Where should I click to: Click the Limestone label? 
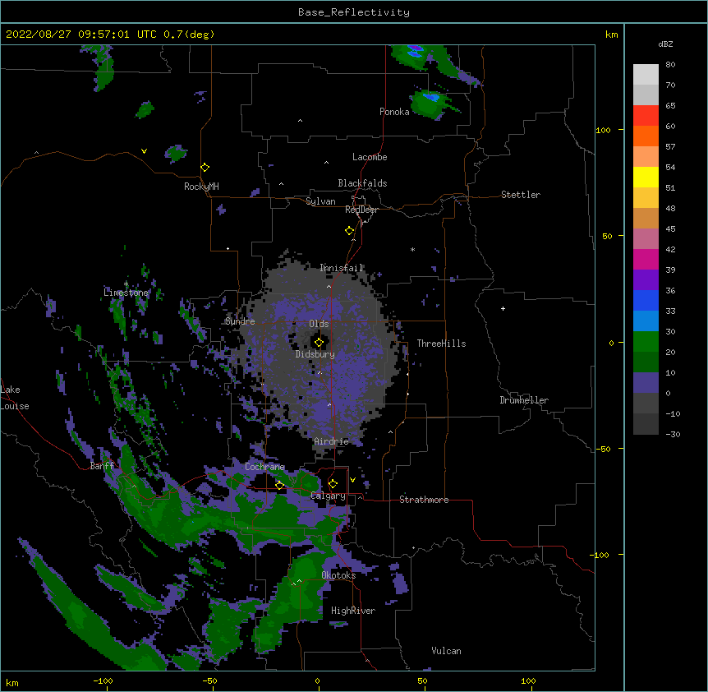pyautogui.click(x=126, y=293)
